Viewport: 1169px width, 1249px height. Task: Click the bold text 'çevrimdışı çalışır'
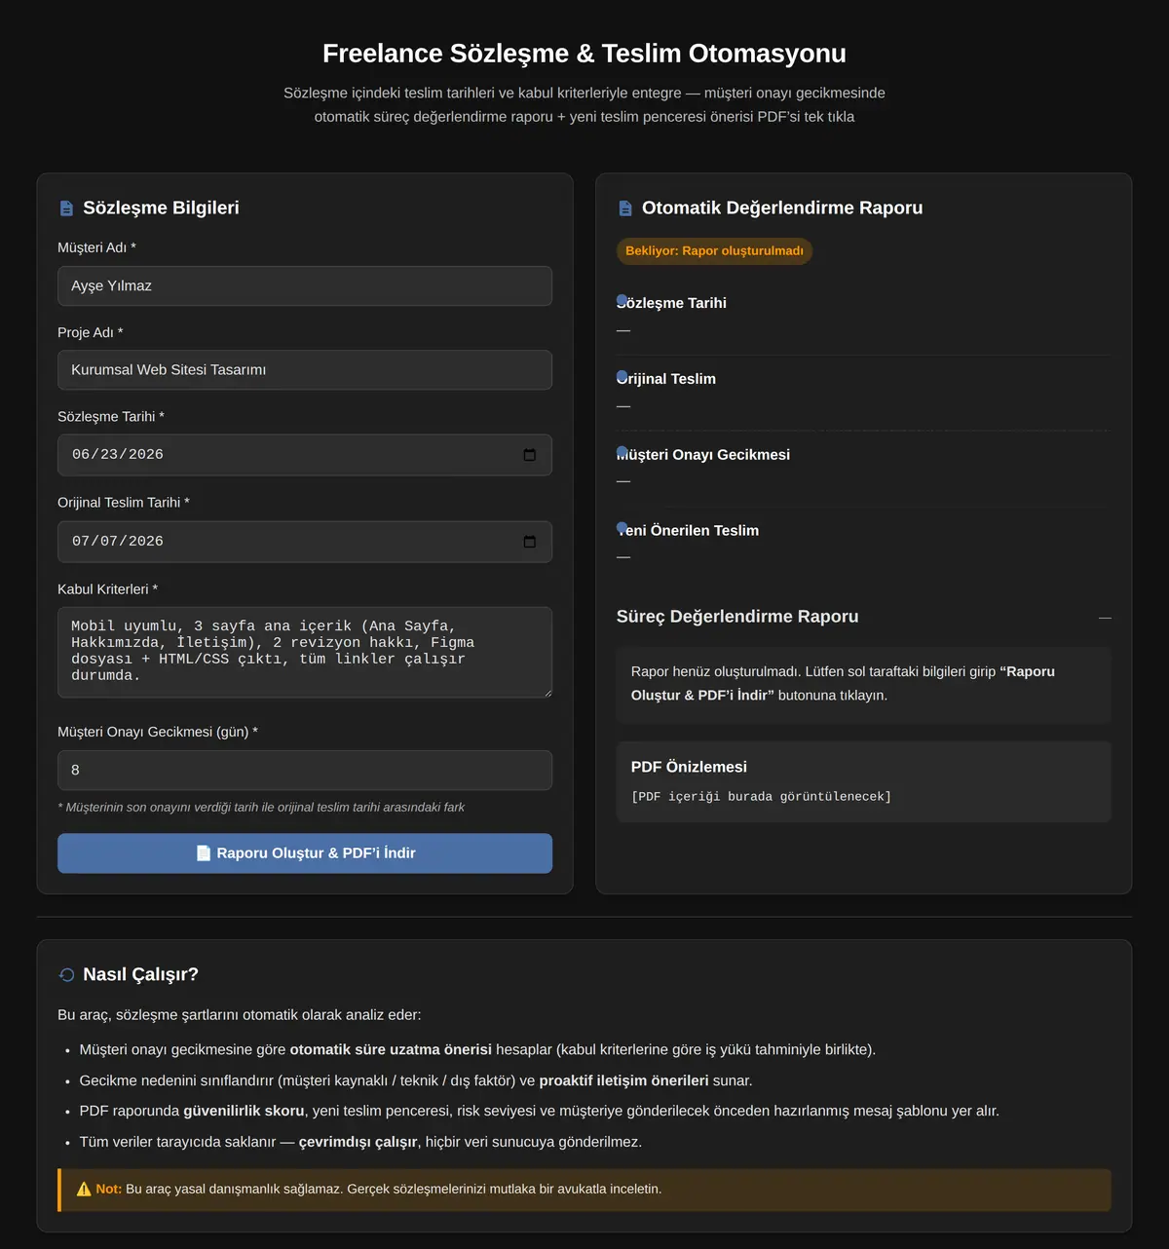pyautogui.click(x=358, y=1143)
